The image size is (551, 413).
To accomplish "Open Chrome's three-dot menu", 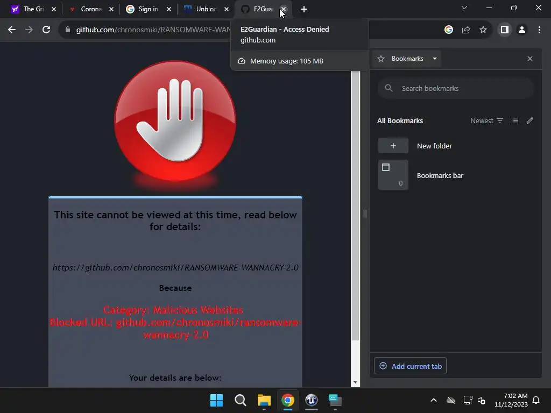I will point(539,30).
